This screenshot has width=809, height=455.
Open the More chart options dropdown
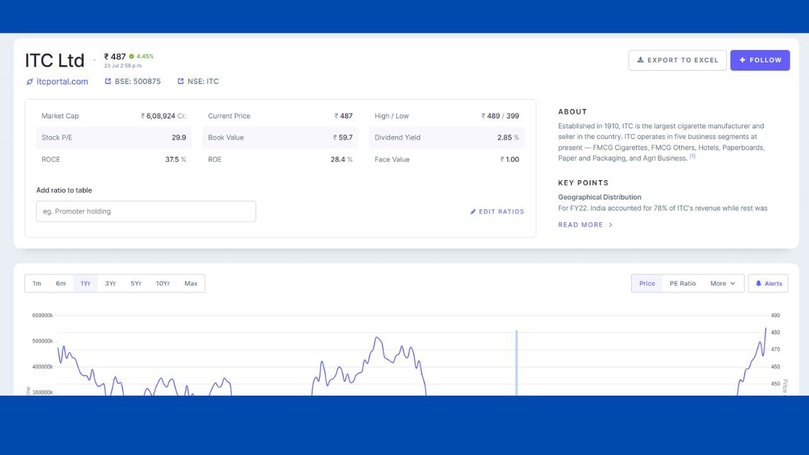point(723,284)
